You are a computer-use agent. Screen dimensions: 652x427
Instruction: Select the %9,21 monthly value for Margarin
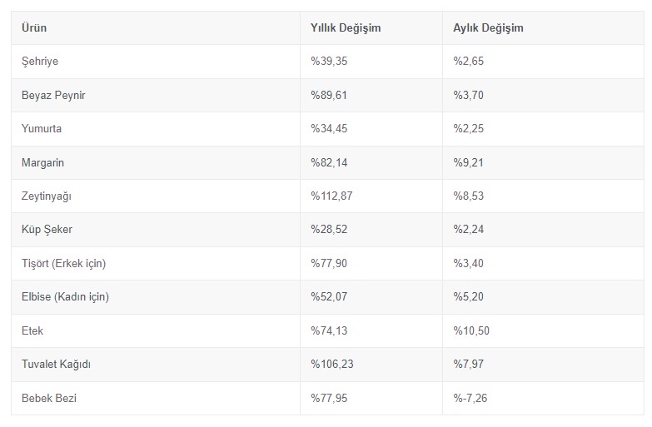[x=468, y=162]
